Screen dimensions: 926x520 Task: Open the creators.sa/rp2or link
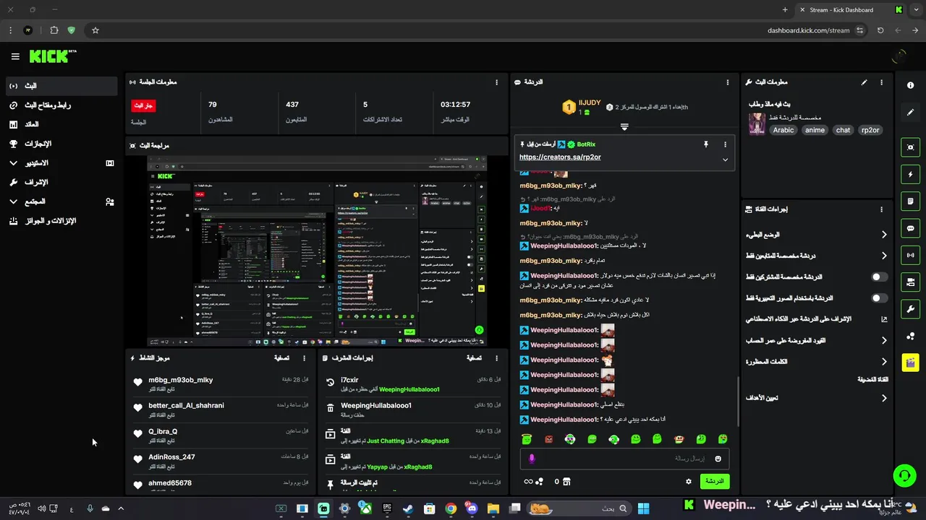[560, 157]
